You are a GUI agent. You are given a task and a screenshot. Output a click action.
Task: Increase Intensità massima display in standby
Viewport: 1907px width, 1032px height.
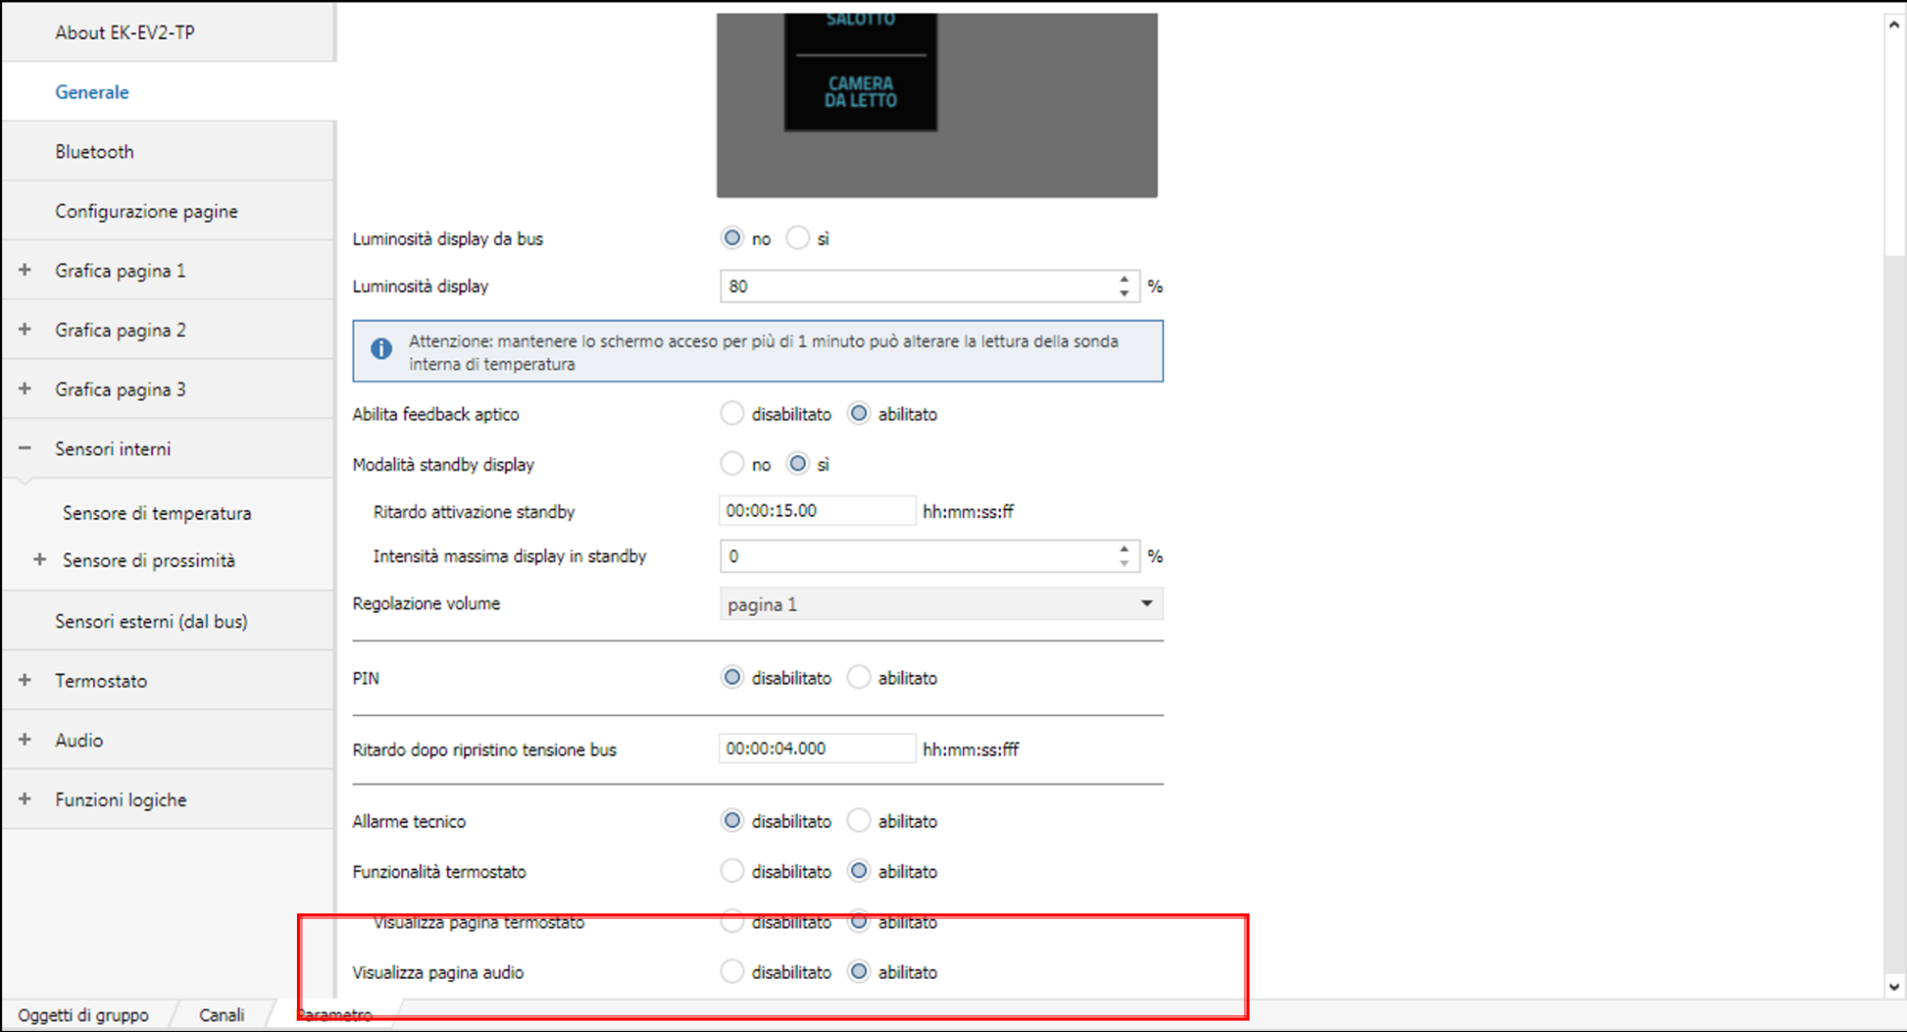tap(1124, 549)
